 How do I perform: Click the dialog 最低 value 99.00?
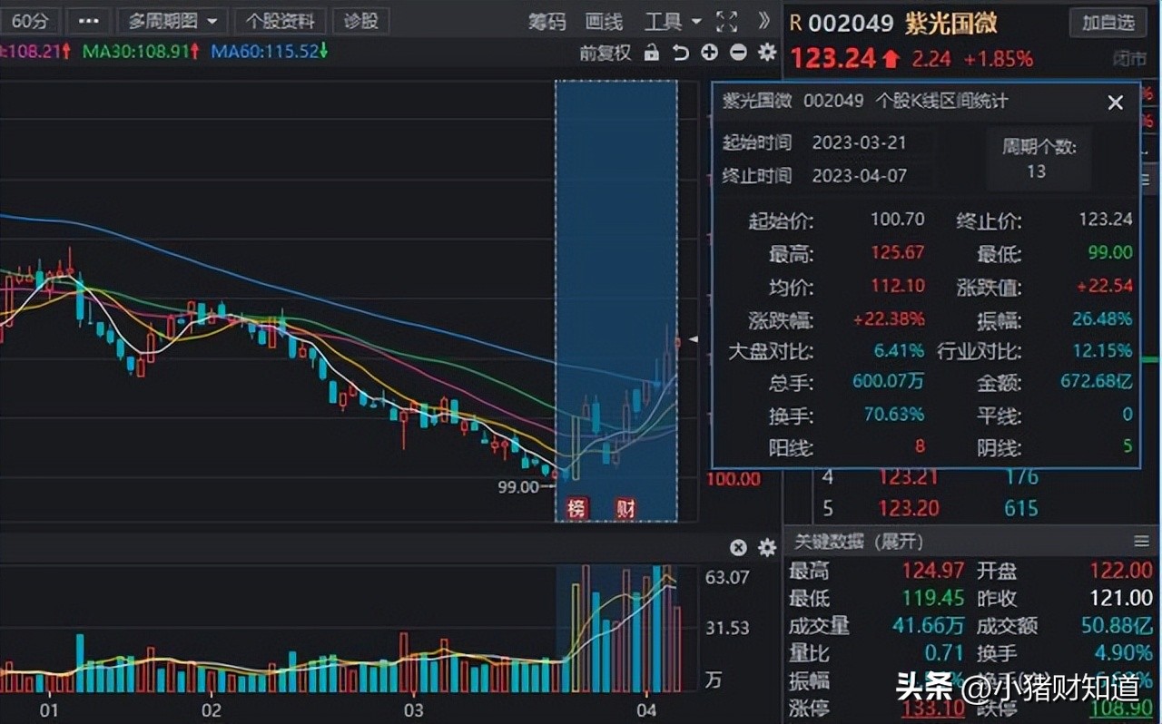point(1109,253)
